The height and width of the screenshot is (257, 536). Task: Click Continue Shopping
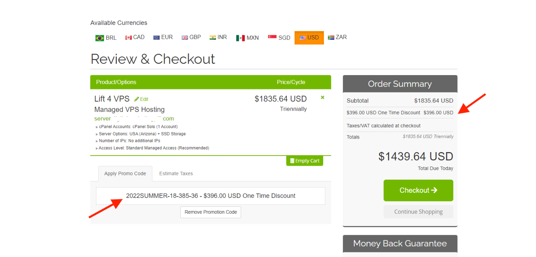418,212
